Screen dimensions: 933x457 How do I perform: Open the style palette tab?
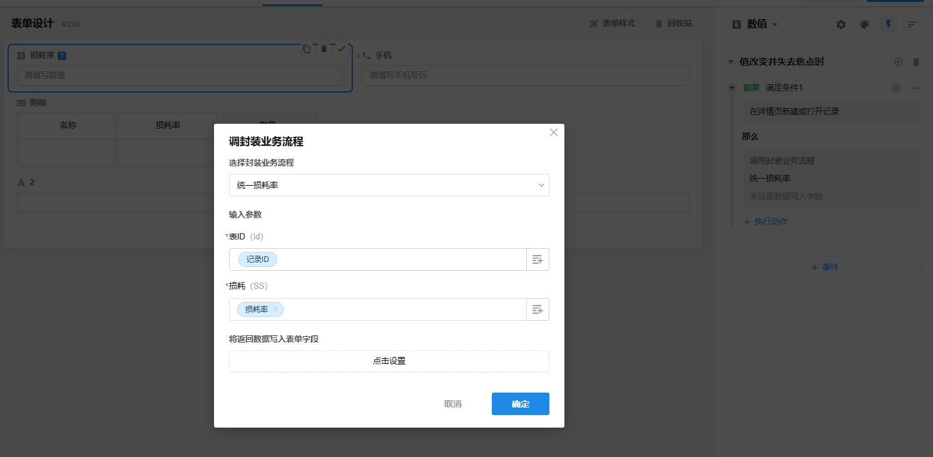[x=864, y=24]
